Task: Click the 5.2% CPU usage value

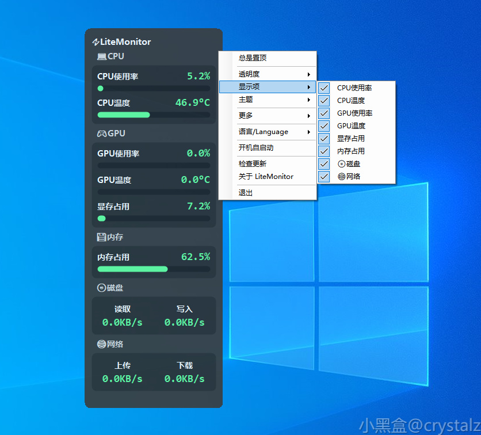Action: tap(198, 76)
